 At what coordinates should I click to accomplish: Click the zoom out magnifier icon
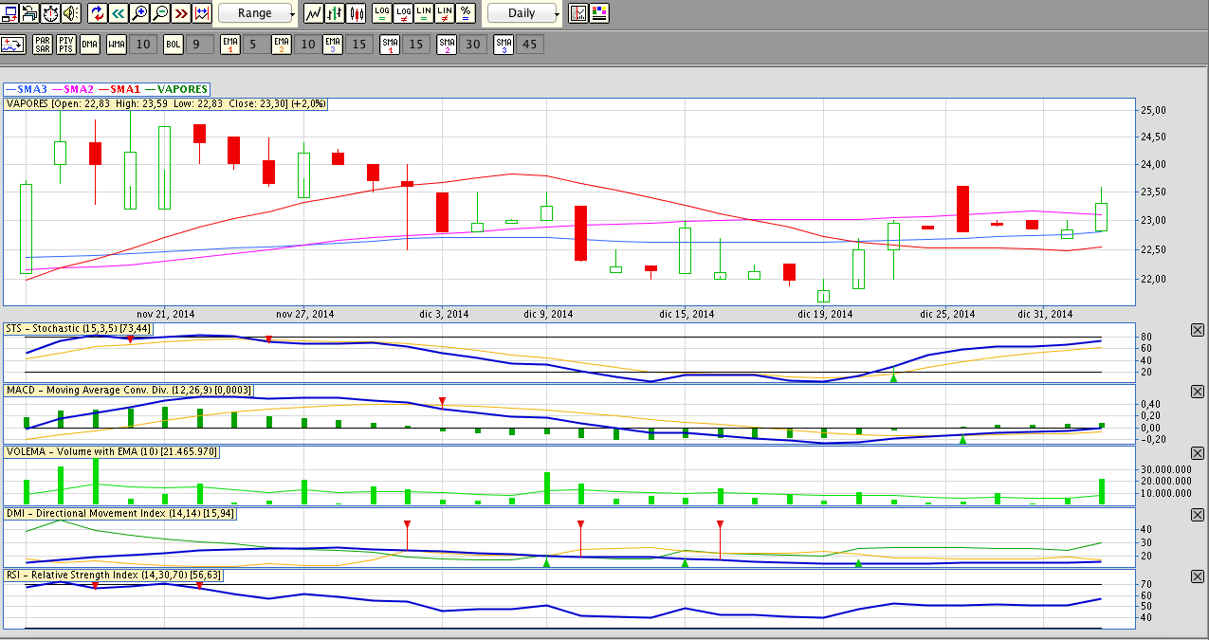[x=160, y=13]
